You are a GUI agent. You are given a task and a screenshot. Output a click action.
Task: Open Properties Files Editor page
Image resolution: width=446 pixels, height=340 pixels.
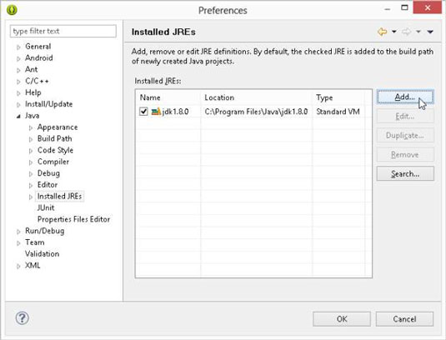(x=73, y=219)
